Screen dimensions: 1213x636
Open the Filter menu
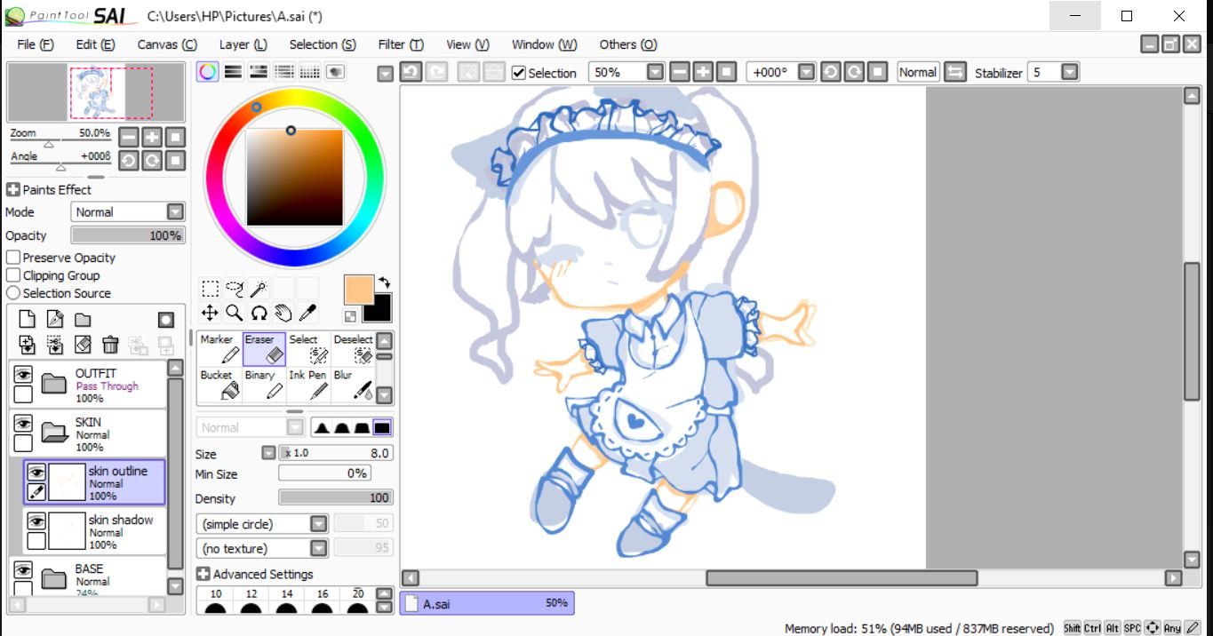click(x=401, y=44)
